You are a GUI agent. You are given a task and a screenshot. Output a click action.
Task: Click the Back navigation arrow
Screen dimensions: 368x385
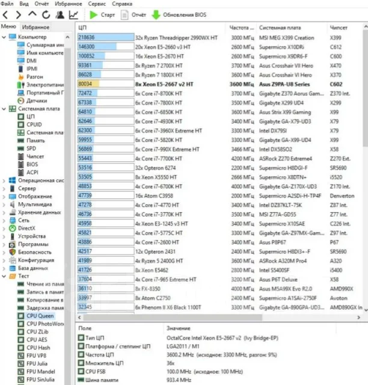click(x=5, y=15)
